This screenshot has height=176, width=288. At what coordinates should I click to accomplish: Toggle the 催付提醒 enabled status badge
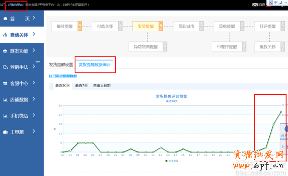tap(80, 26)
